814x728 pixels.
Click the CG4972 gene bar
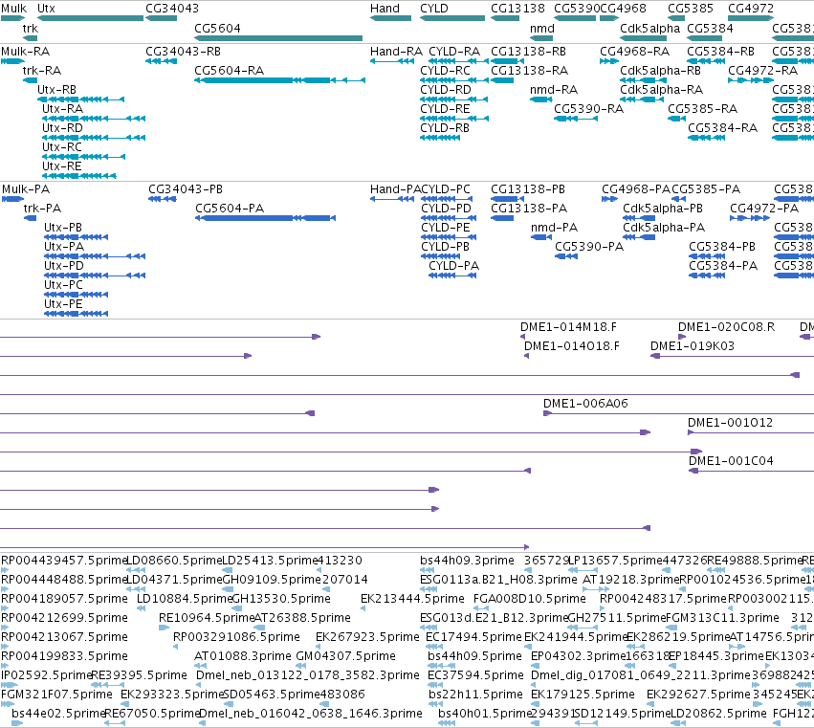pyautogui.click(x=751, y=18)
